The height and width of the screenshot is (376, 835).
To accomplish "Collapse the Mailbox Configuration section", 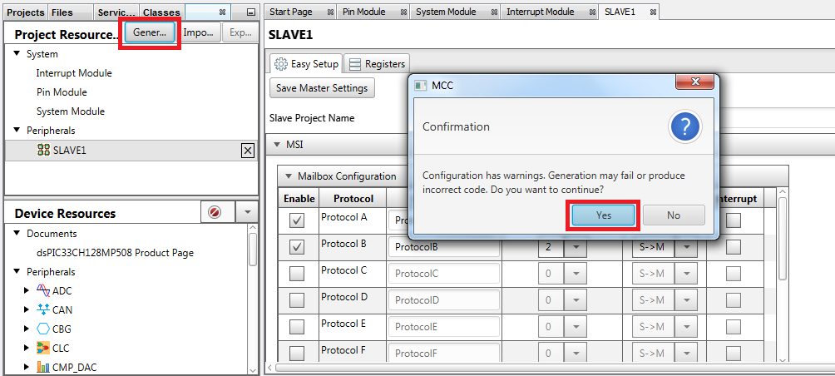I will pos(289,176).
